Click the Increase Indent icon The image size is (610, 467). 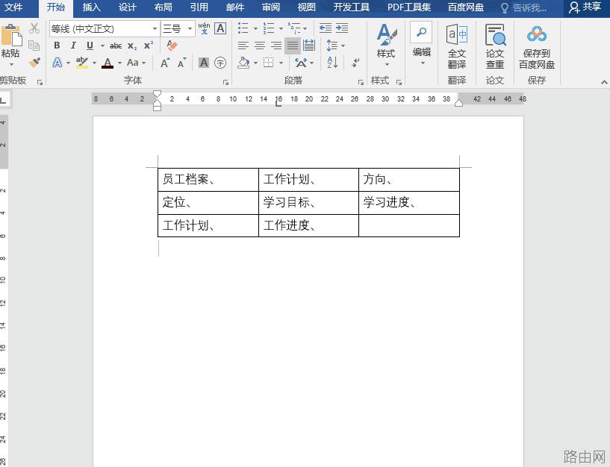(x=342, y=28)
